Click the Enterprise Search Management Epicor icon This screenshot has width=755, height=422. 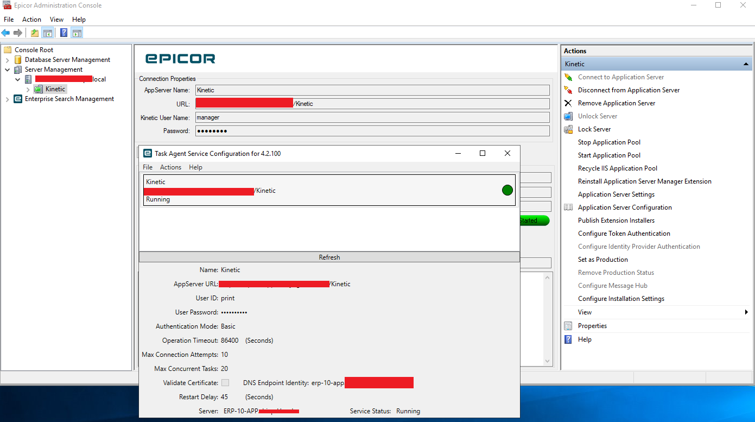click(x=18, y=99)
